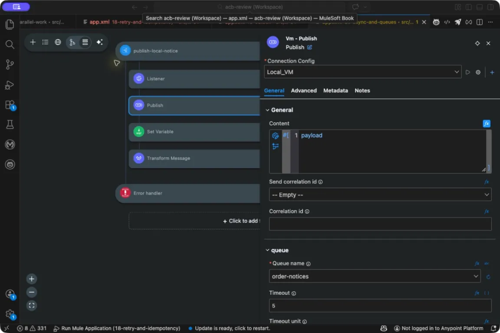Viewport: 500px width, 333px height.
Task: Select the Transform Message component
Action: click(194, 158)
